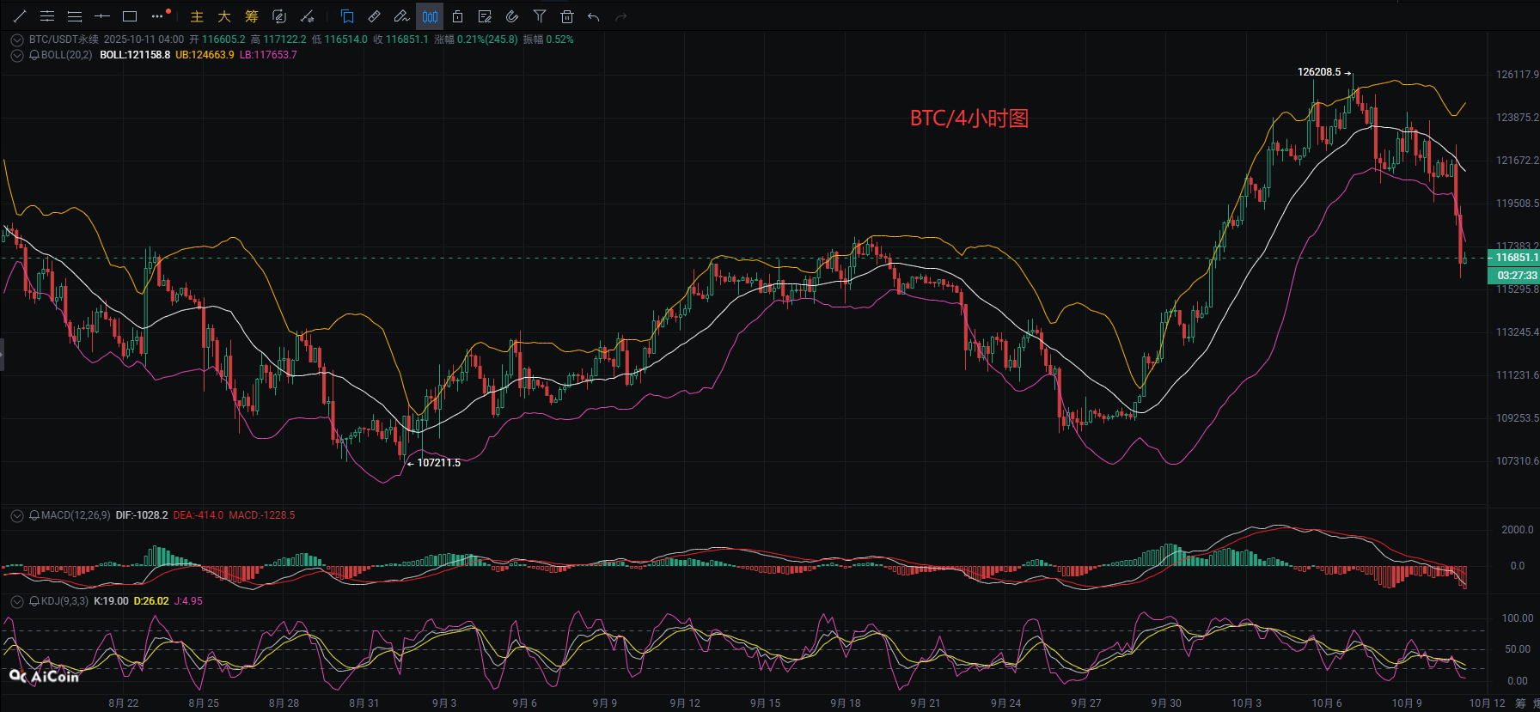Click the candlestick chart style button
1540x712 pixels.
(430, 16)
